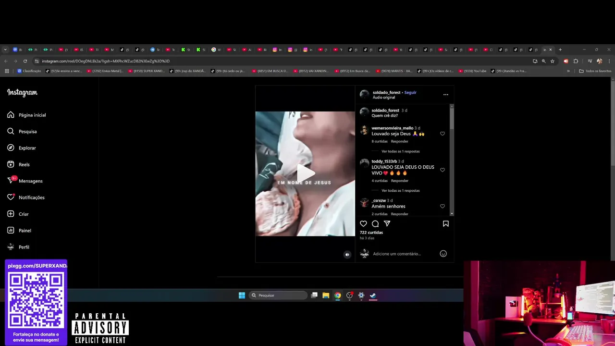615x346 pixels.
Task: Open the Windows Start menu
Action: 242,296
